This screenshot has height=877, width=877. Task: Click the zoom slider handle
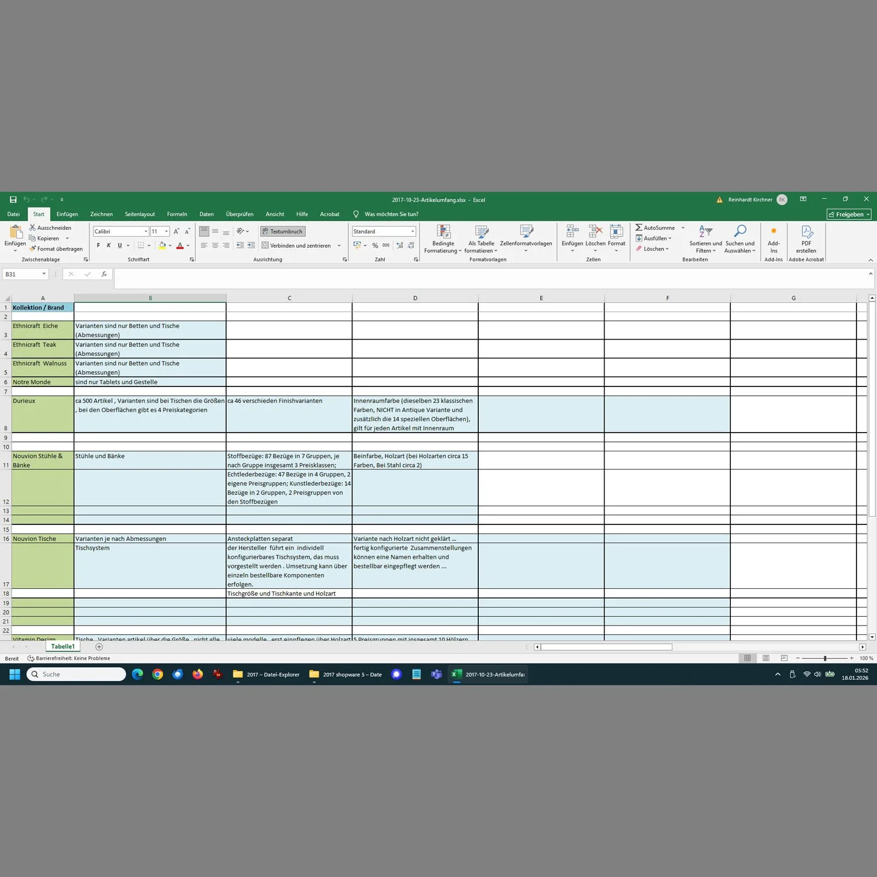(825, 658)
